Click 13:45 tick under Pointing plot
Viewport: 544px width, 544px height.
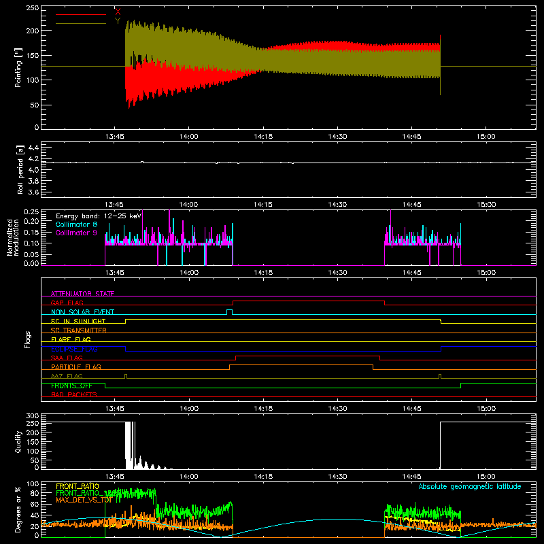pos(114,137)
